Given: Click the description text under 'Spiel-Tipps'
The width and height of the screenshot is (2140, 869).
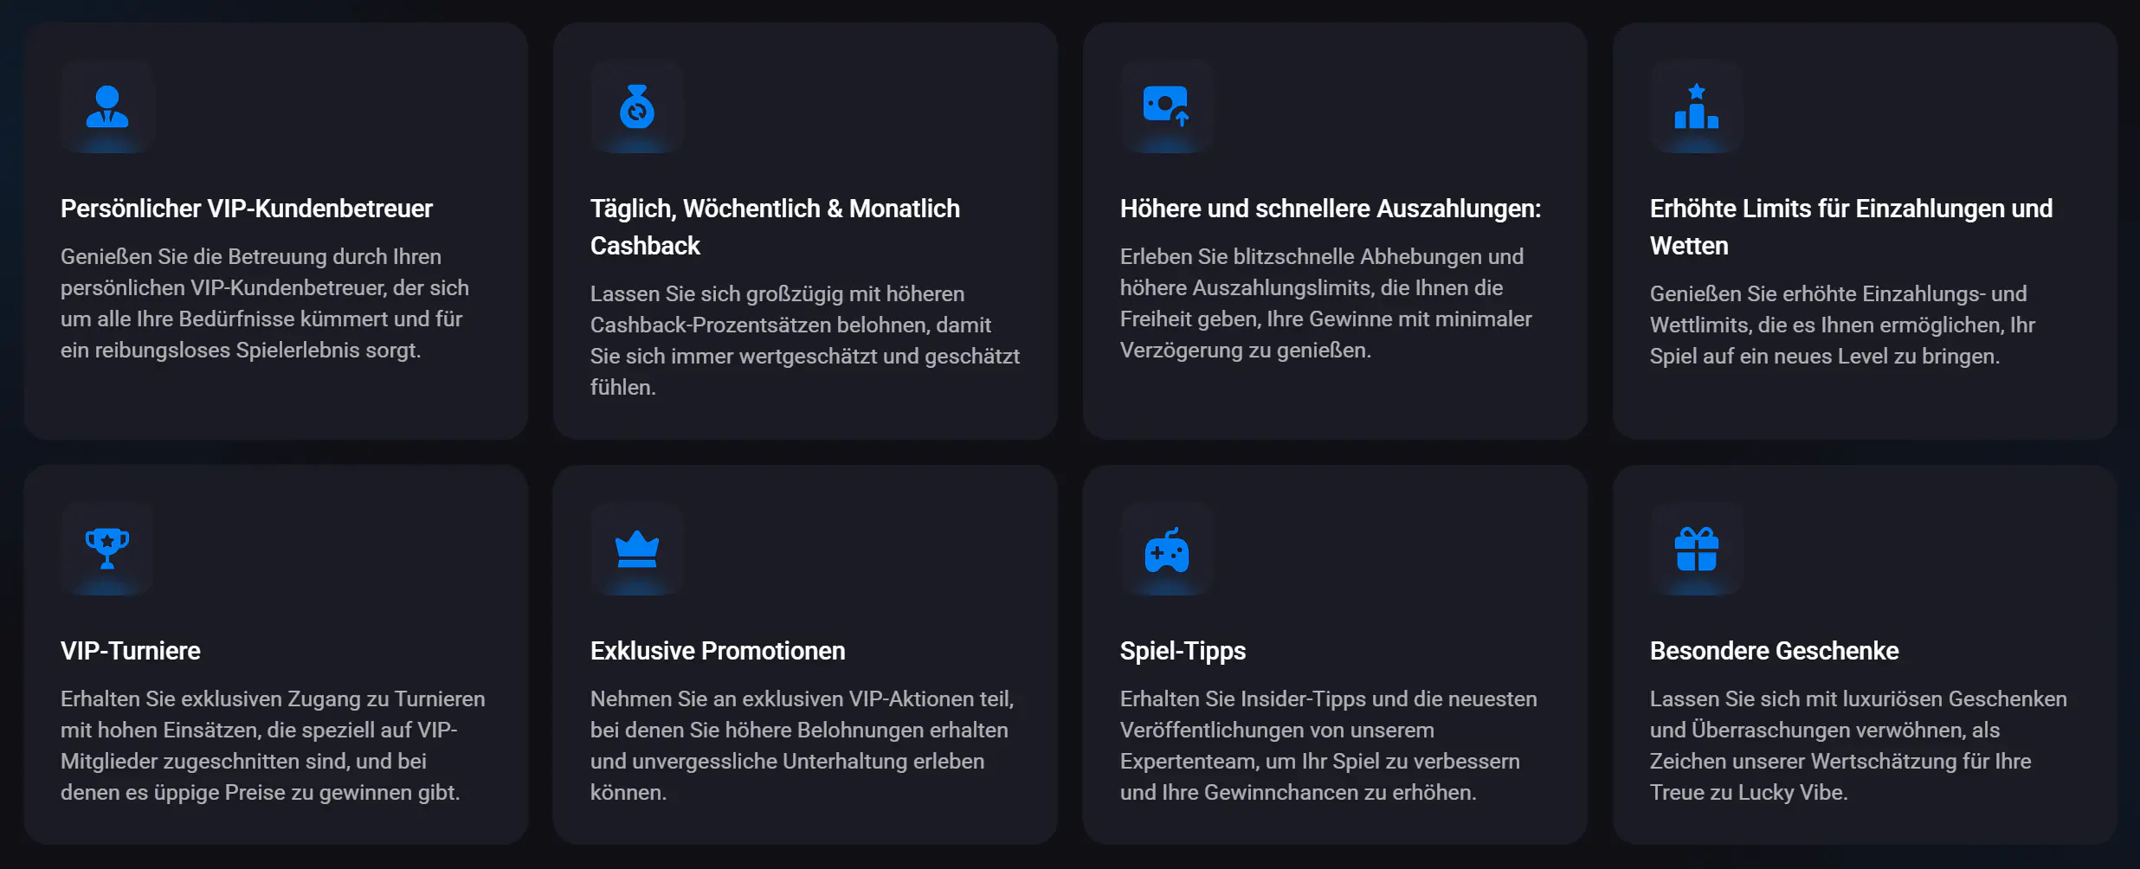Looking at the screenshot, I should point(1328,745).
